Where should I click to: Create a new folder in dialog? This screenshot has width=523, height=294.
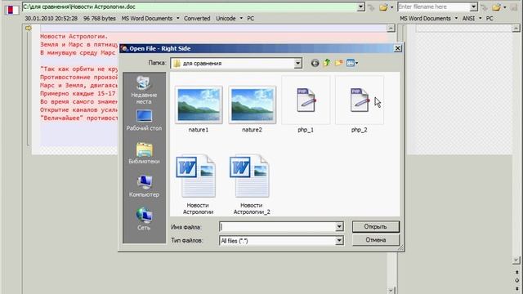pos(338,63)
